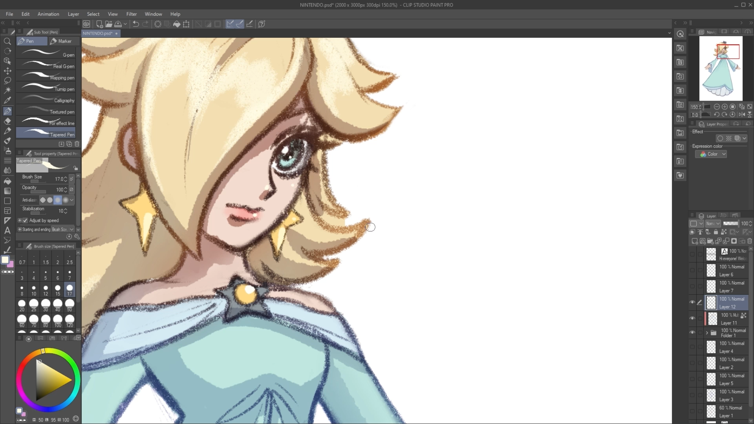This screenshot has height=424, width=754.
Task: Open the Anti-aliasing options dropdown arrow
Action: [72, 200]
